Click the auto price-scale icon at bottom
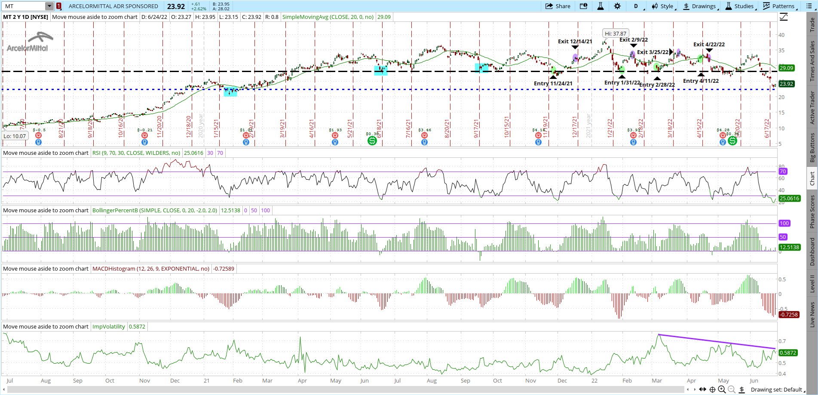Screen dimensions: 818x395 pyautogui.click(x=741, y=389)
